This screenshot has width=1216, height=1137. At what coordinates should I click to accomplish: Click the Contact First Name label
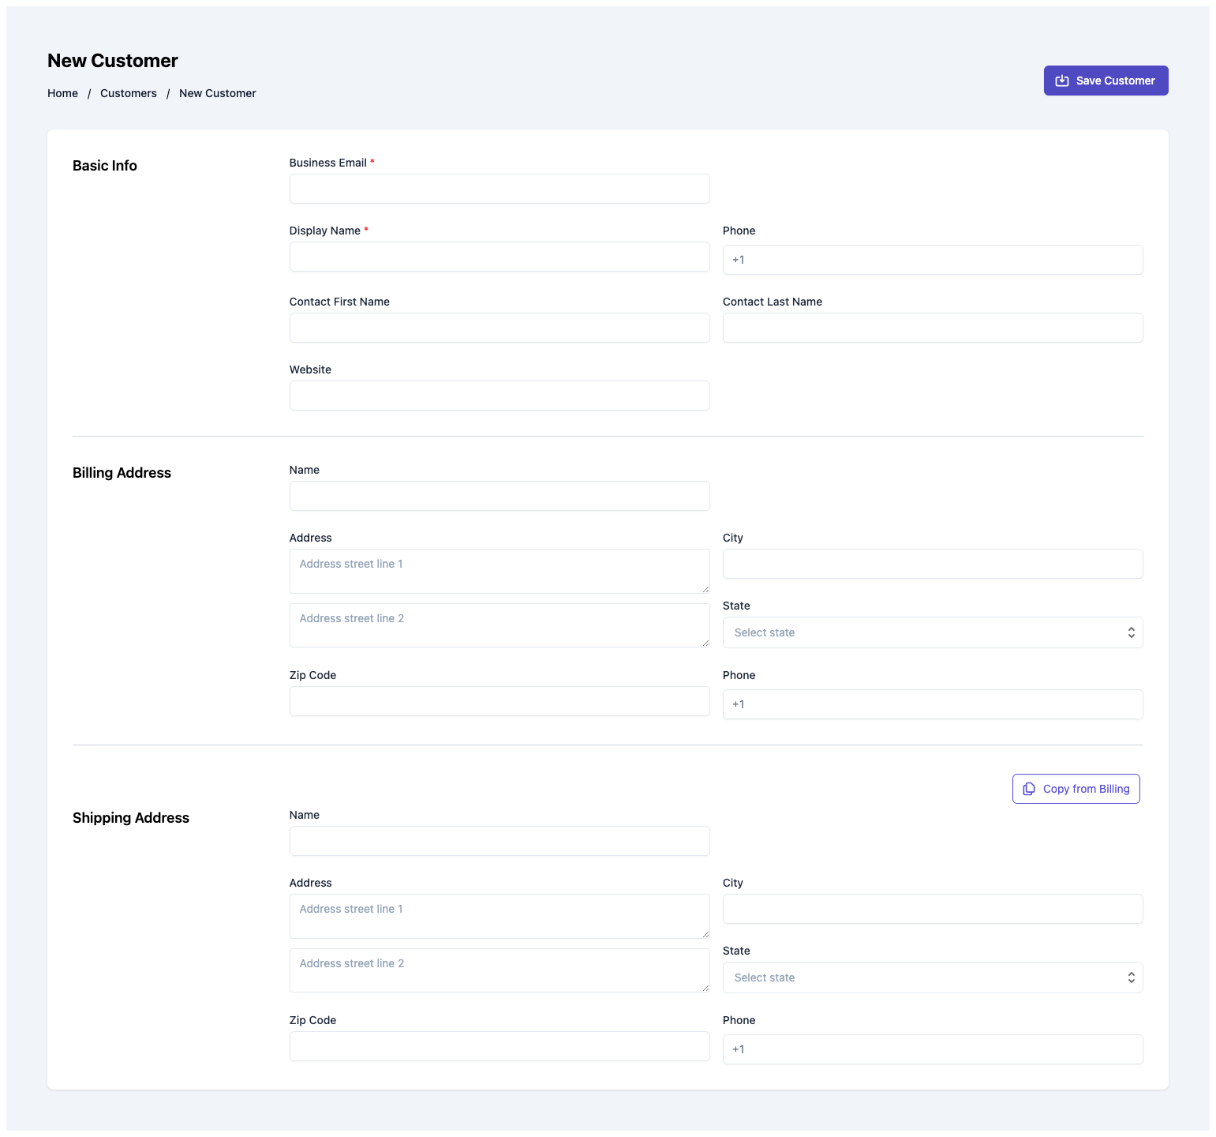click(339, 302)
